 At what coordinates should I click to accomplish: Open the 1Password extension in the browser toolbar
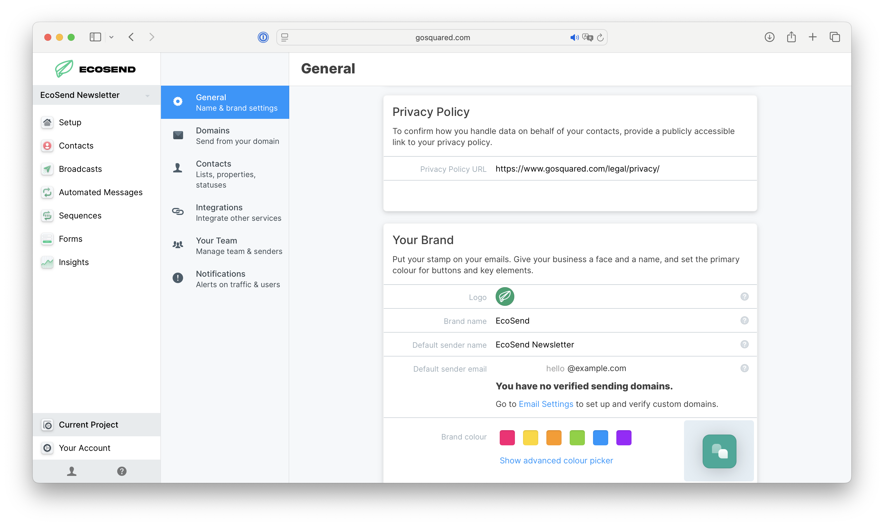[263, 37]
